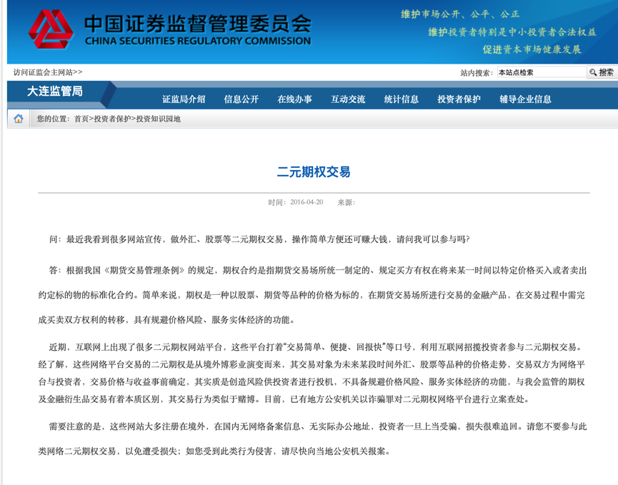Image resolution: width=618 pixels, height=485 pixels.
Task: Open the 互动交流 menu
Action: (348, 99)
